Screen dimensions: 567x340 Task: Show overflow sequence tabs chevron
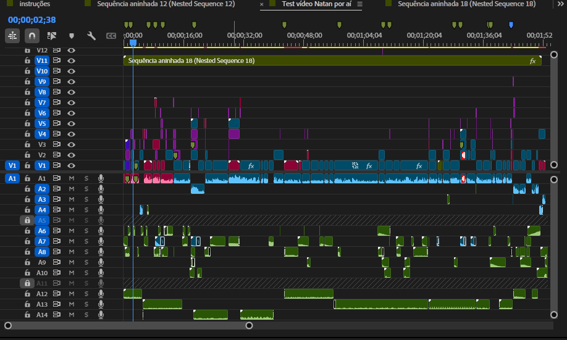click(x=560, y=4)
